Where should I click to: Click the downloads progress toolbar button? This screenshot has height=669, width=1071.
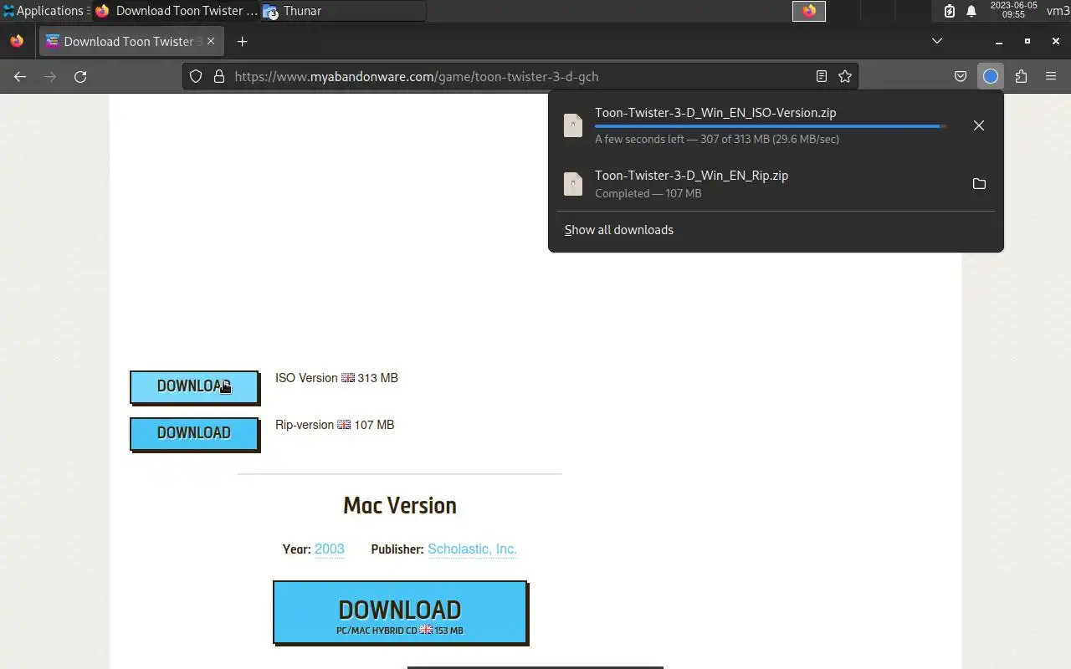point(991,76)
